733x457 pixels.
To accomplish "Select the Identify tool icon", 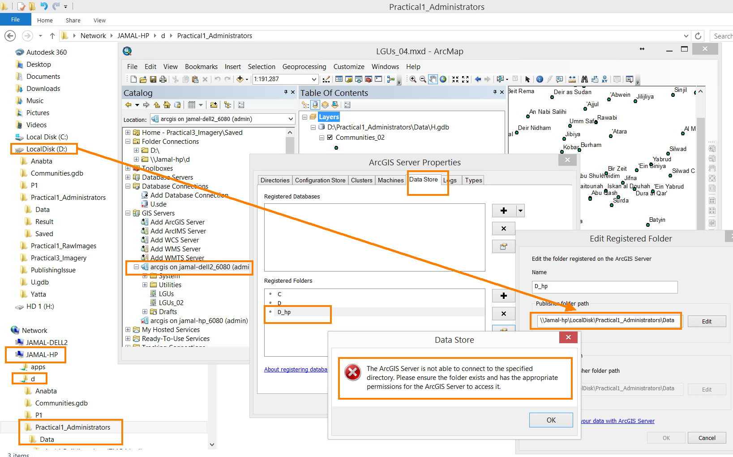I will pos(540,79).
